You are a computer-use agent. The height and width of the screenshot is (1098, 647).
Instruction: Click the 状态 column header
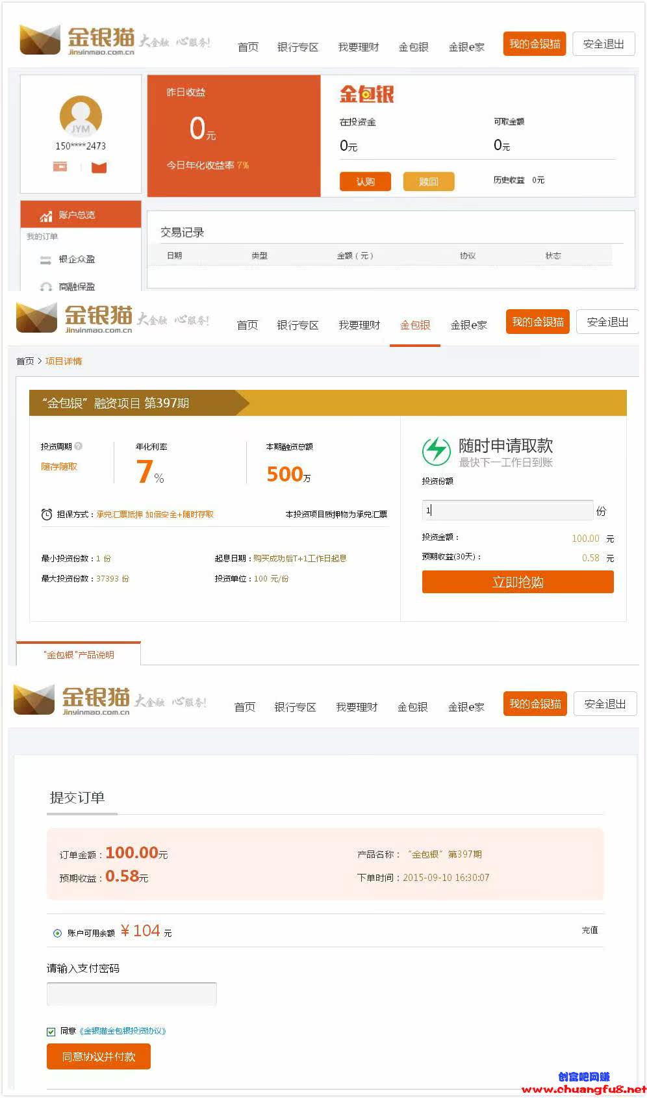click(x=553, y=256)
